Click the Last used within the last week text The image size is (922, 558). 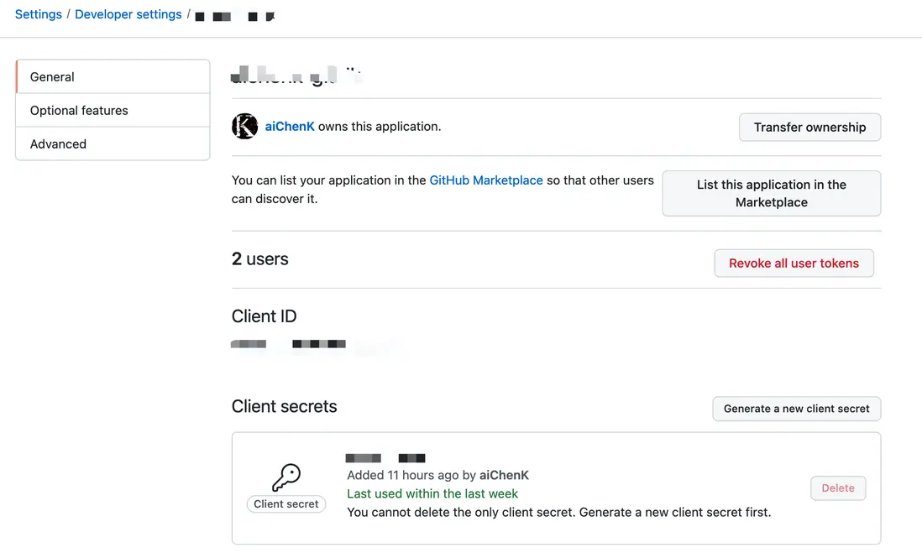point(432,493)
